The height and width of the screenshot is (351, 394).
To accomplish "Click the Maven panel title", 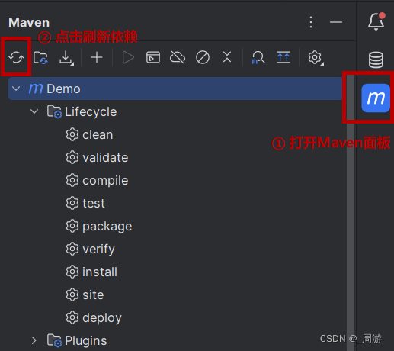I will pos(29,22).
